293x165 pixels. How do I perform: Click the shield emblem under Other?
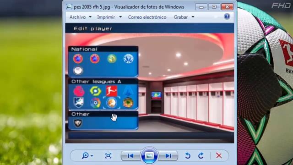tap(78, 123)
